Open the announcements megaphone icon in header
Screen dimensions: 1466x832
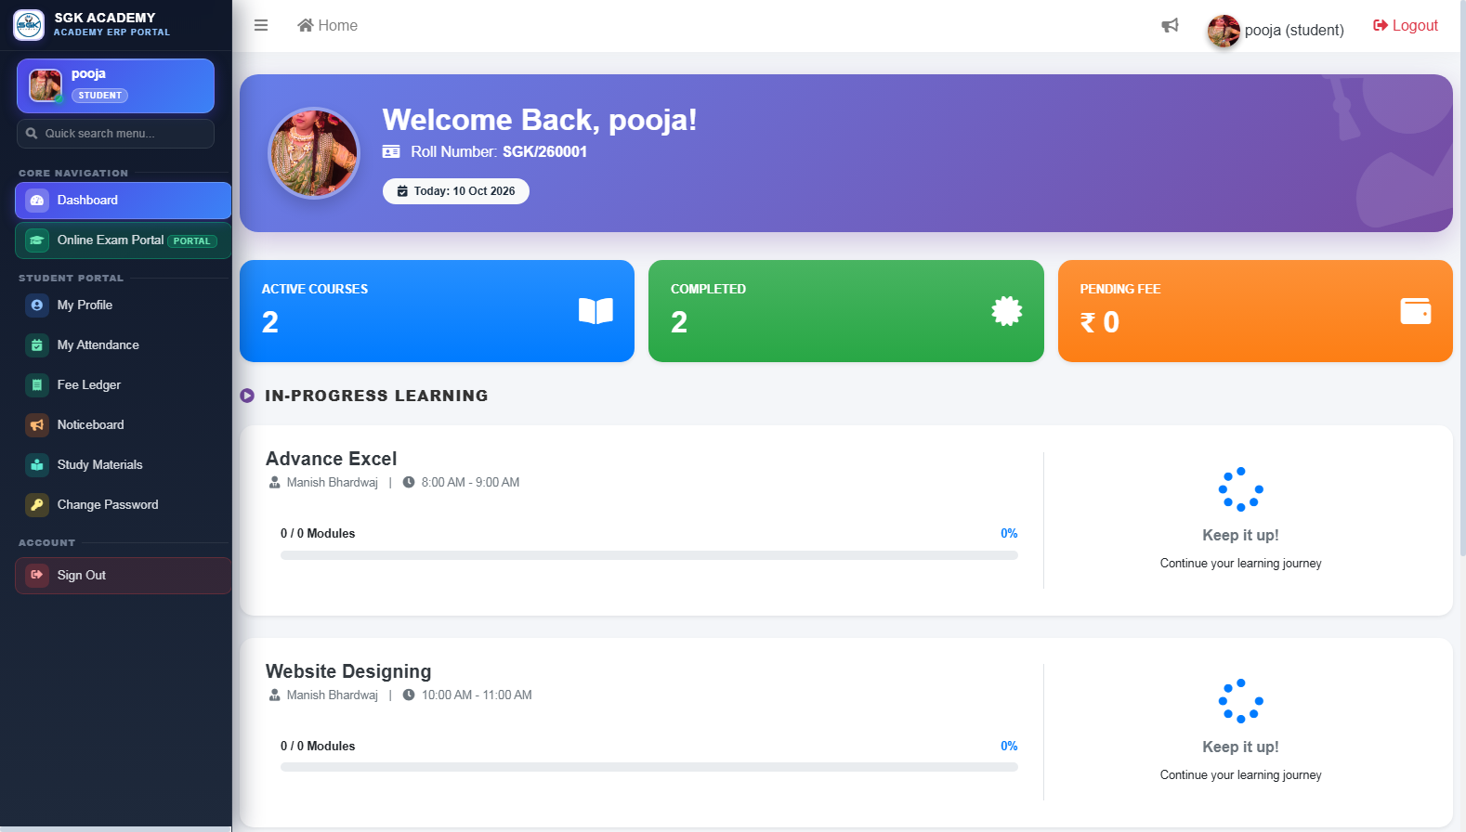click(x=1170, y=25)
